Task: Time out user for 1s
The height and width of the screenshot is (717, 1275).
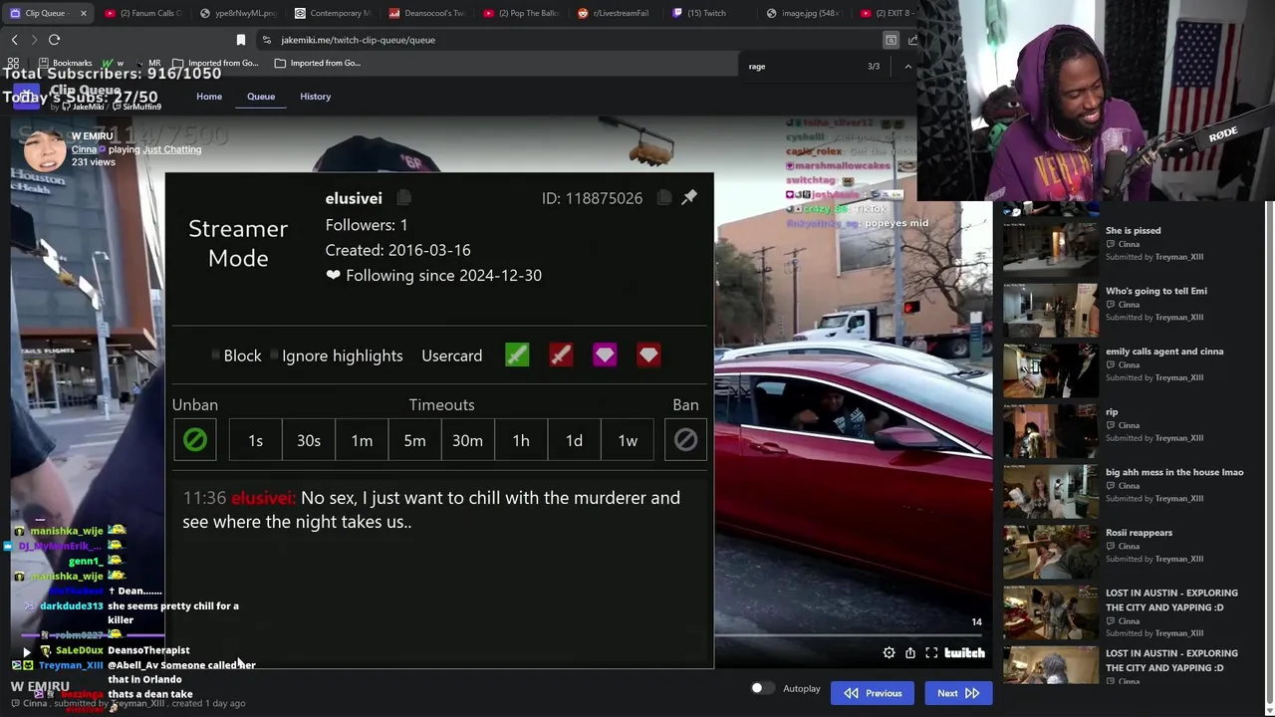Action: [255, 441]
